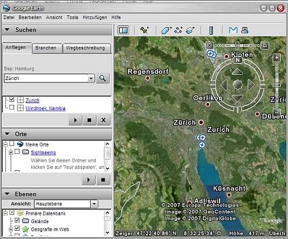
Task: Click the compass up arrow
Action: [x=237, y=72]
